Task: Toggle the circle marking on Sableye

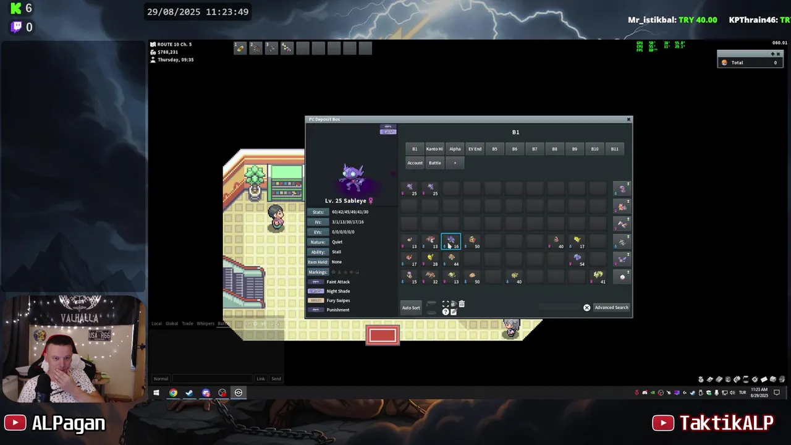Action: [x=334, y=272]
